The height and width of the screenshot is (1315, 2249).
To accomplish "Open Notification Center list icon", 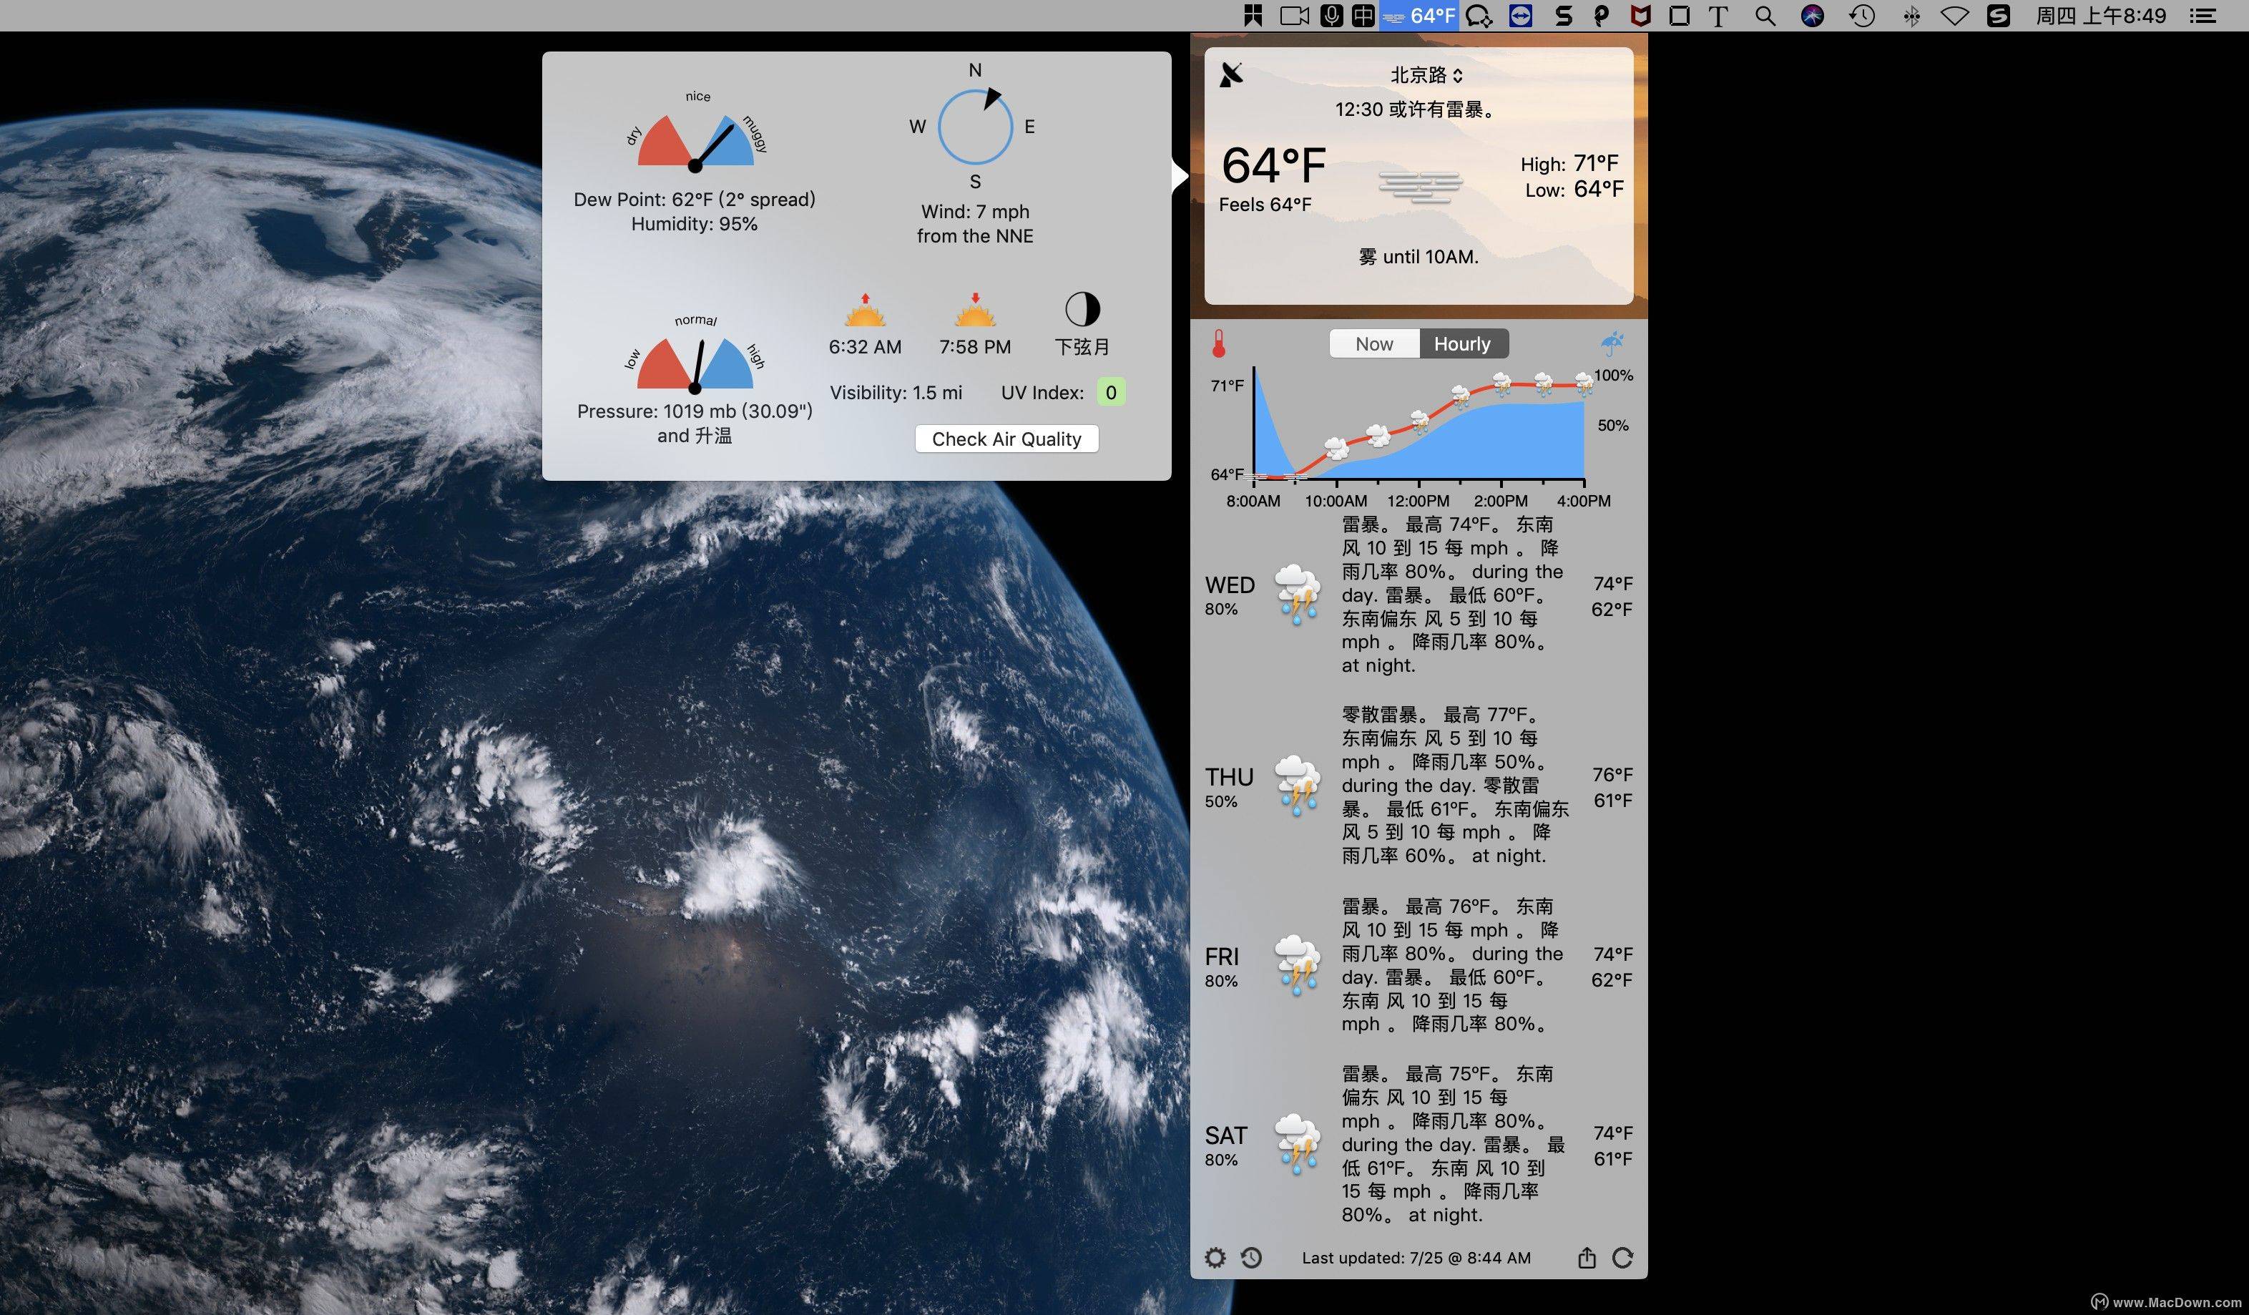I will click(x=2203, y=16).
